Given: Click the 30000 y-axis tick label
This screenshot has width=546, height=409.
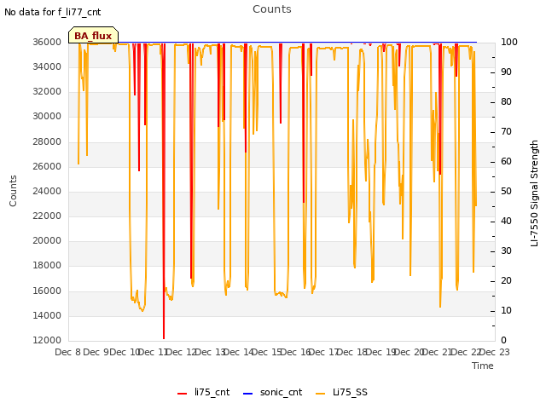Looking at the screenshot, I should tap(47, 117).
